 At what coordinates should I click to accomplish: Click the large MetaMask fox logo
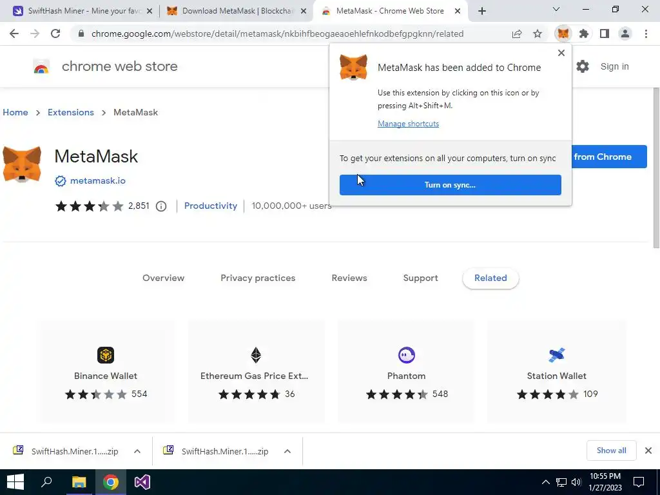22,164
